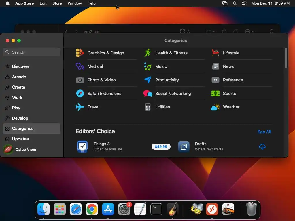Open the Weather category label

pos(231,107)
